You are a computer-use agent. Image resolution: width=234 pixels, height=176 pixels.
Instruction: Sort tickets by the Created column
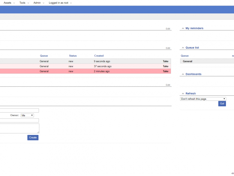pos(99,56)
